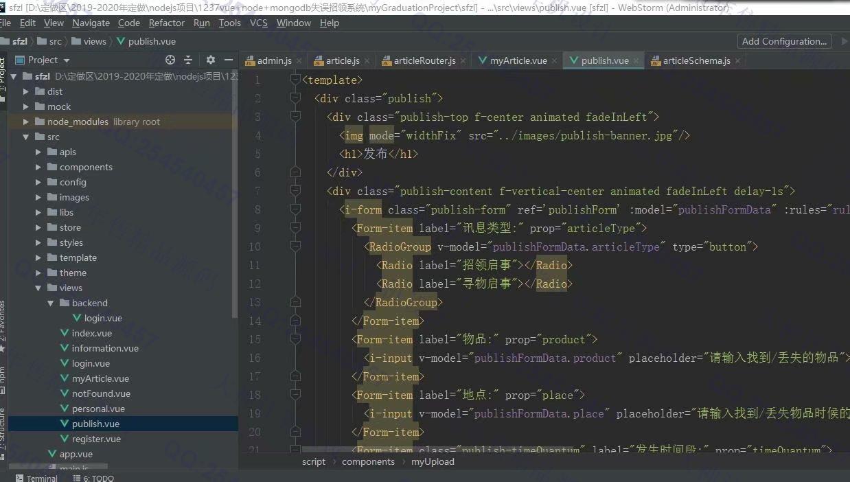Switch to the articleSchema.js editor tab
Image resolution: width=850 pixels, height=482 pixels.
(x=696, y=60)
